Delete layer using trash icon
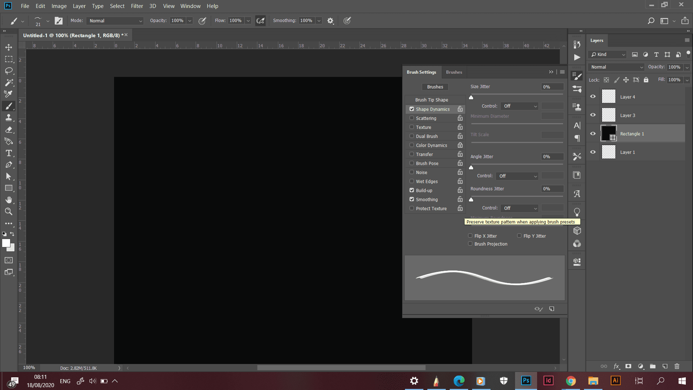Viewport: 693px width, 390px height. click(677, 366)
